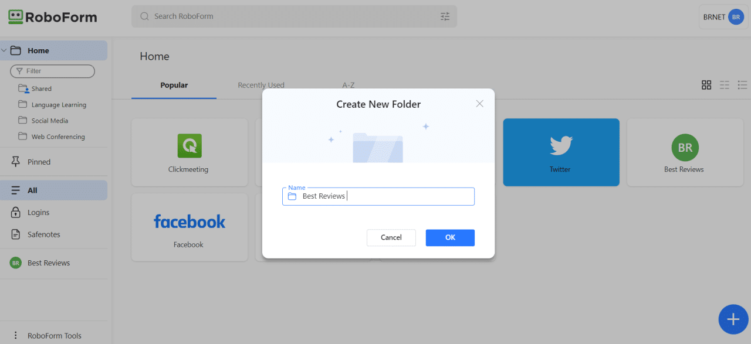
Task: Switch to detailed list view icon
Action: pyautogui.click(x=742, y=84)
